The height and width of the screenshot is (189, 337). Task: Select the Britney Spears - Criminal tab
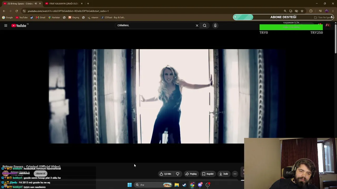(22, 3)
